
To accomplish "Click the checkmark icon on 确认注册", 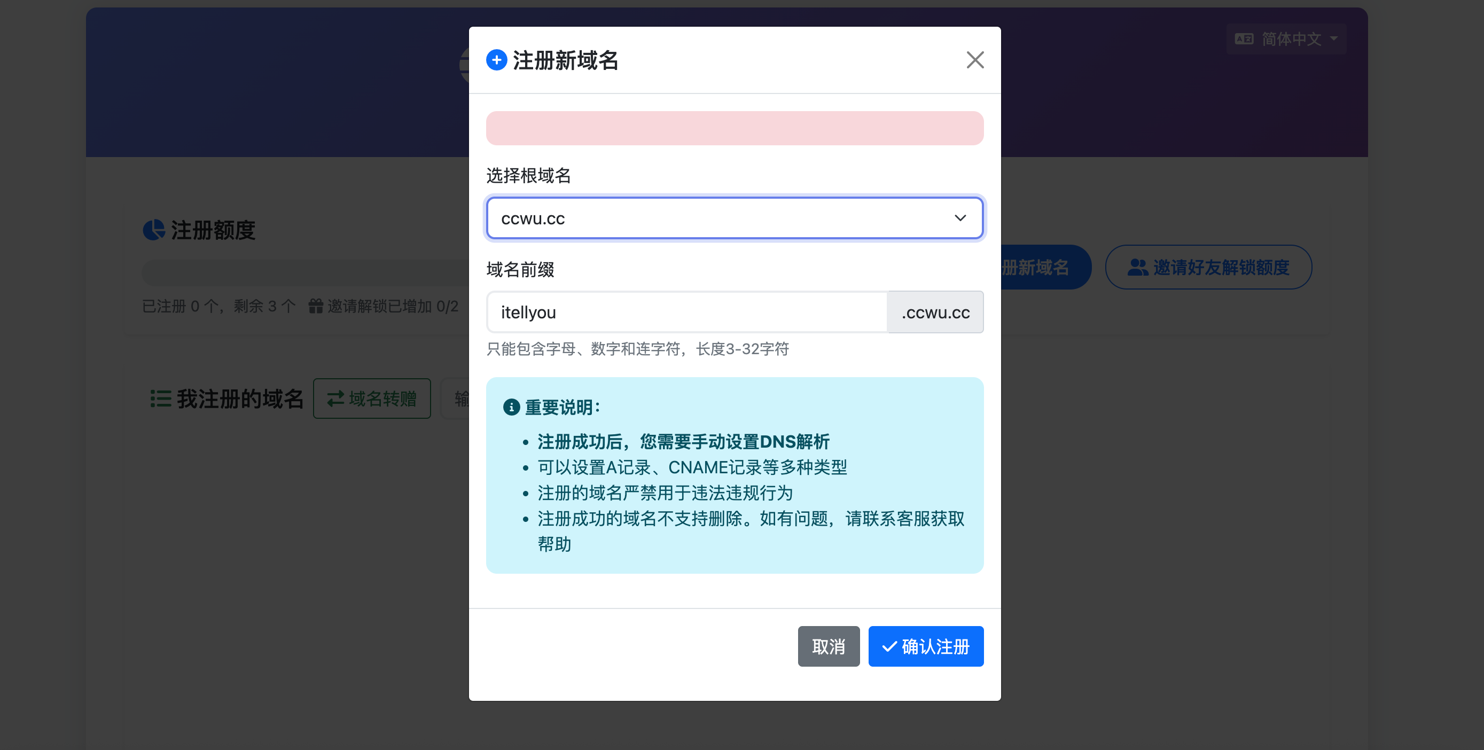I will click(x=889, y=646).
